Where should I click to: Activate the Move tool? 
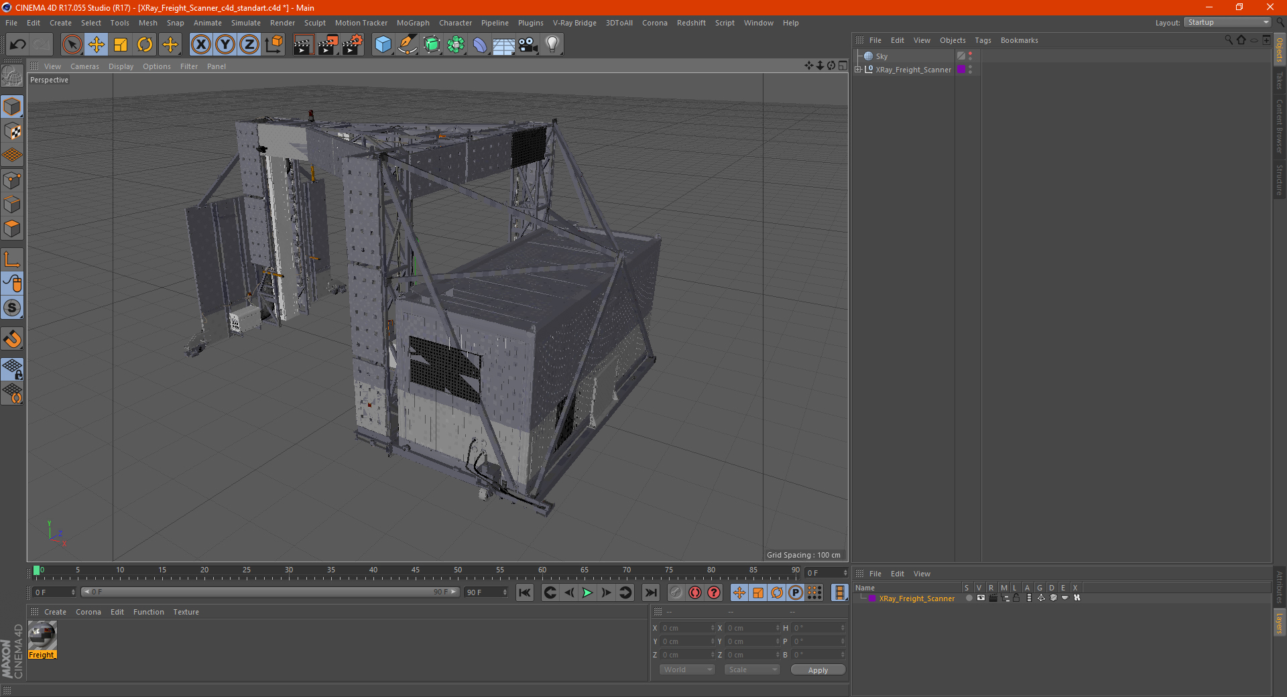(x=97, y=45)
